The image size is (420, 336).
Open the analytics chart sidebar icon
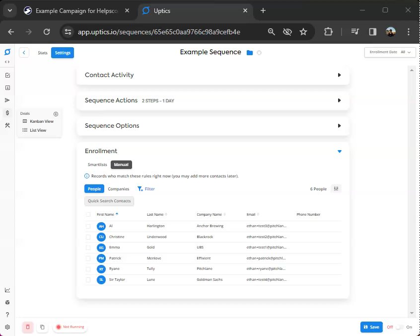pos(7,290)
